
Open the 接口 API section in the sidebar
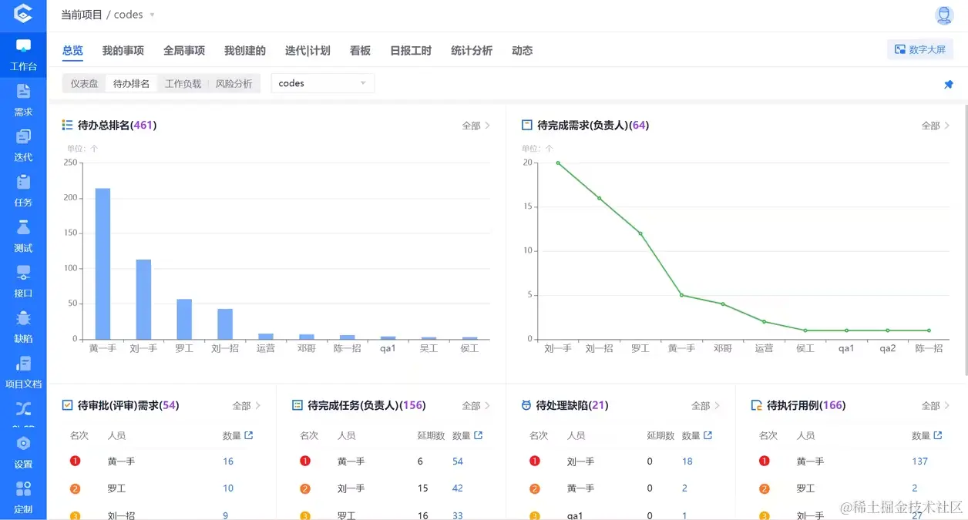tap(23, 282)
